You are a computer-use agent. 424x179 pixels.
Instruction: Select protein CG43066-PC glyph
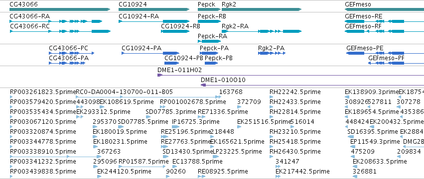tap(71, 53)
